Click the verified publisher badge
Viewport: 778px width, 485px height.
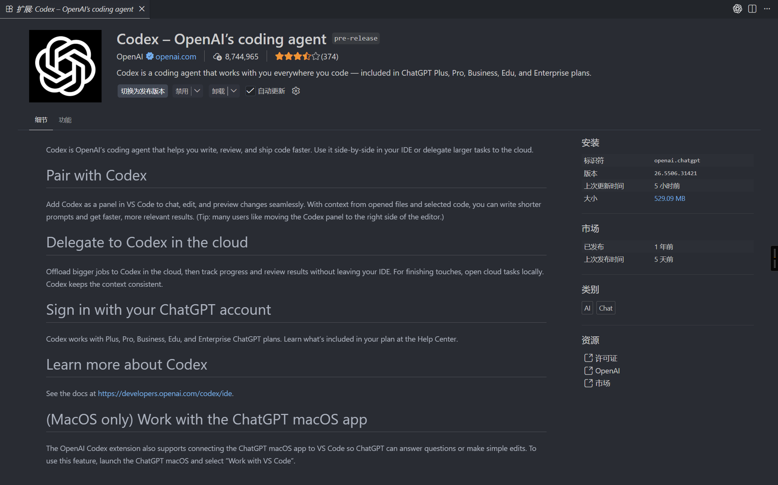pos(150,56)
